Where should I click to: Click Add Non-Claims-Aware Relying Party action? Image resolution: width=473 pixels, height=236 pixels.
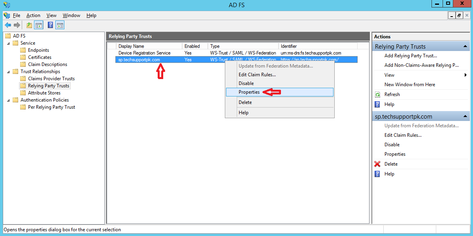point(421,65)
